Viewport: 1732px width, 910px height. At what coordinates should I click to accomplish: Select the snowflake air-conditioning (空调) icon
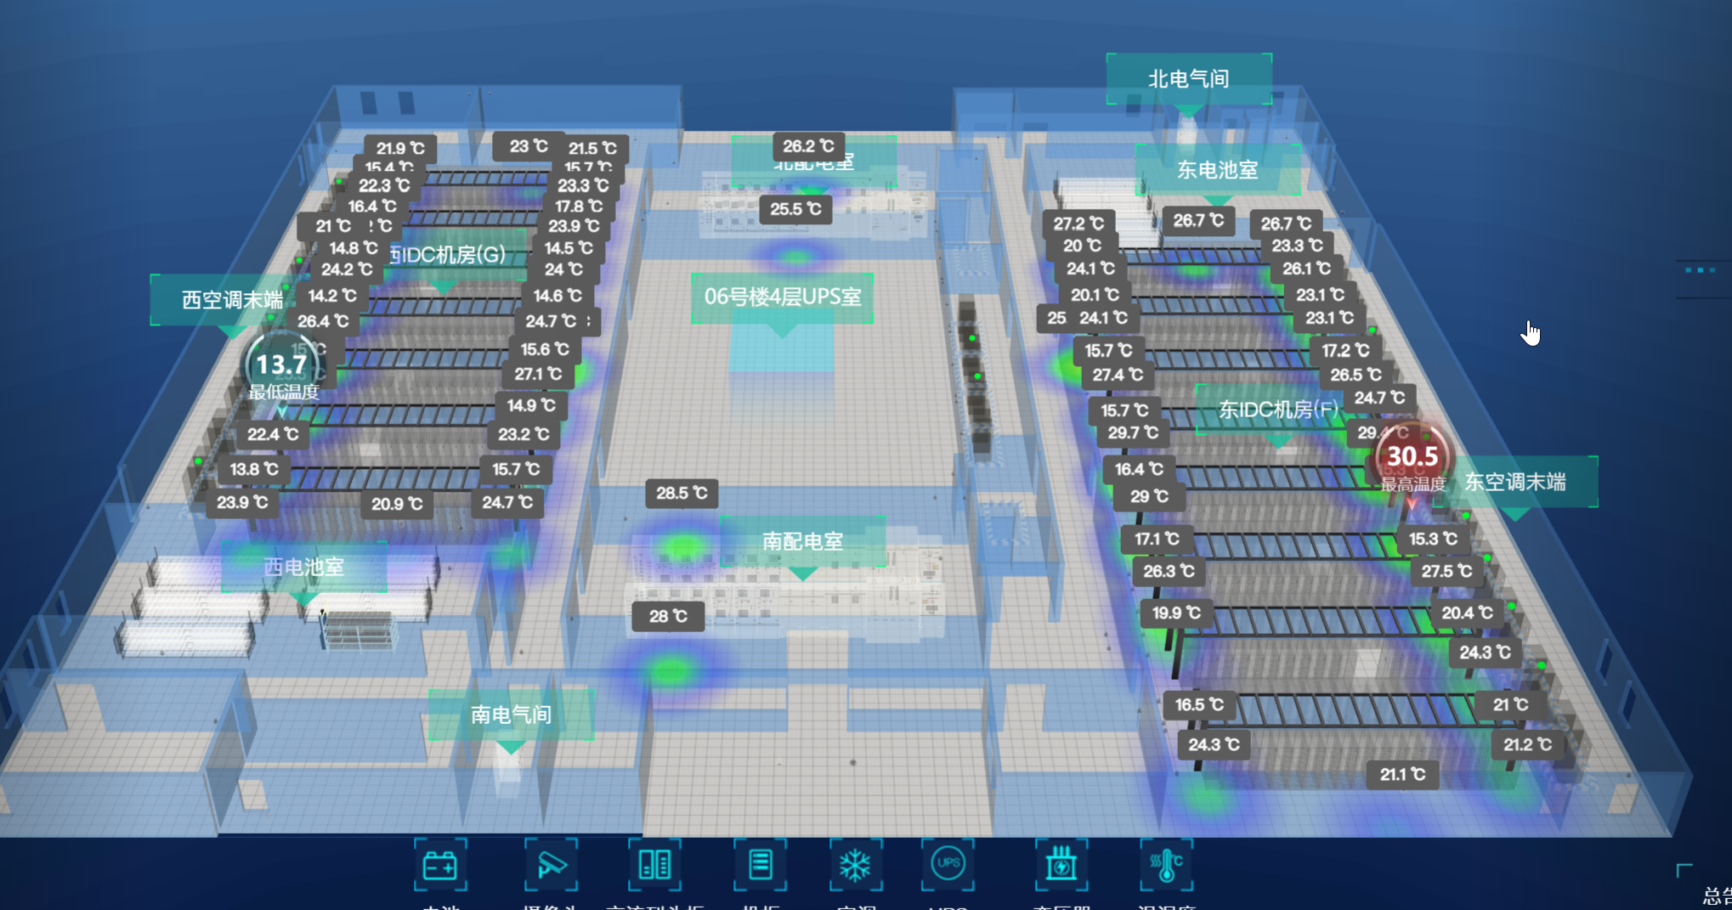[x=858, y=866]
